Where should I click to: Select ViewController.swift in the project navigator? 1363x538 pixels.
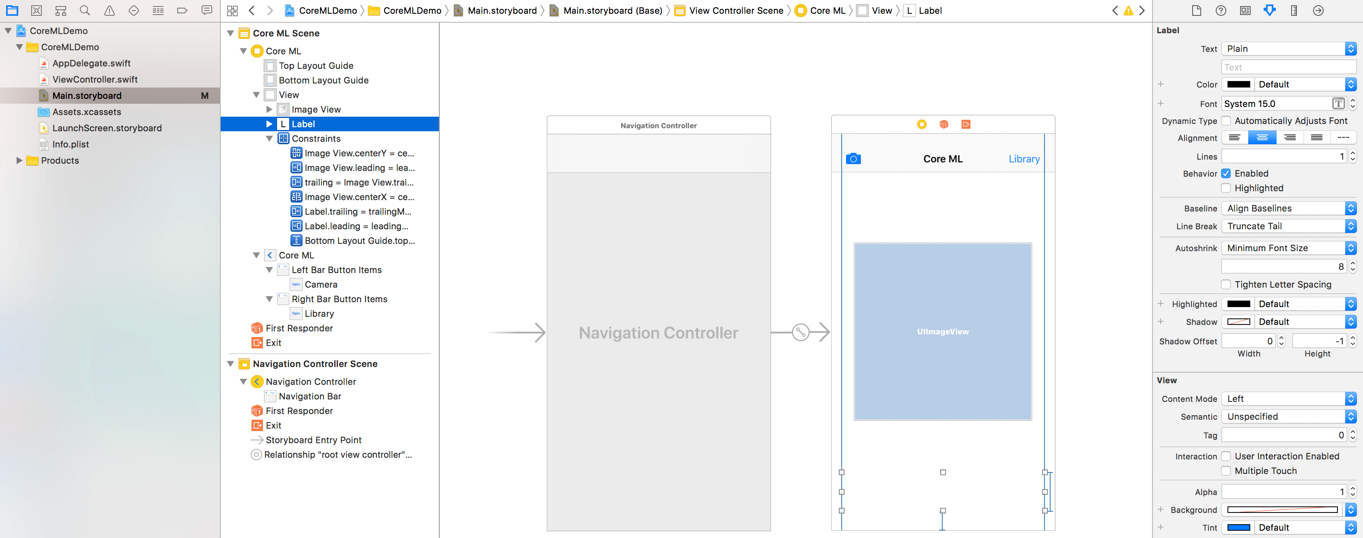coord(95,79)
